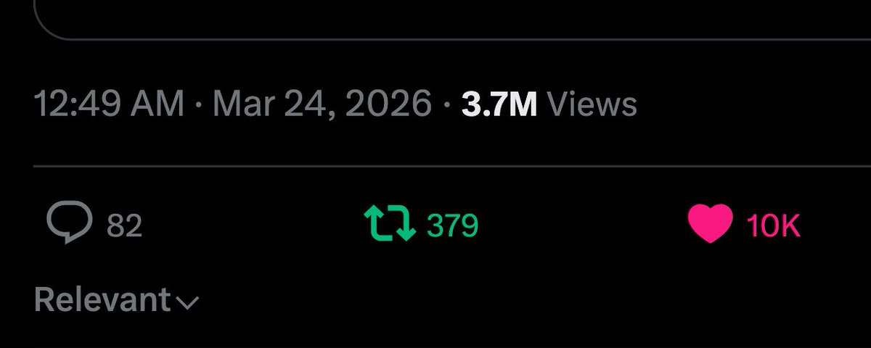The image size is (871, 348).
Task: Undo the repost using green arrows
Action: tap(389, 225)
